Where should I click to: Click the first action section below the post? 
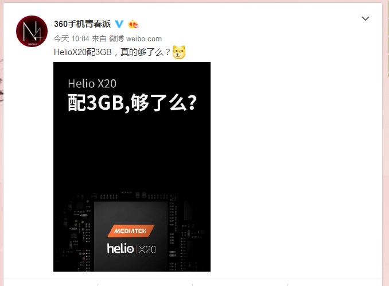tap(50, 283)
